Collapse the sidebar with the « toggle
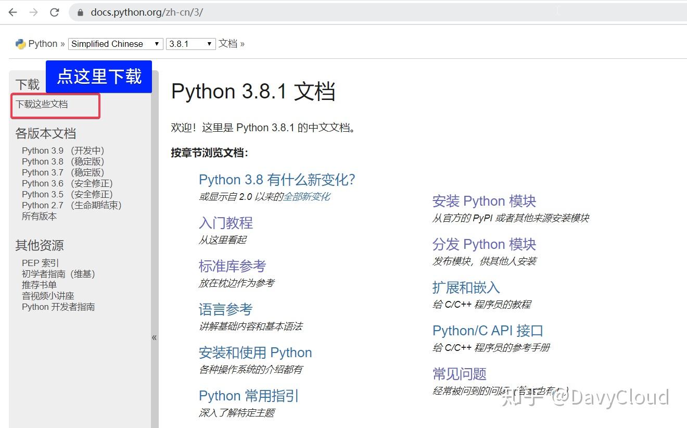Image resolution: width=687 pixels, height=428 pixels. [155, 337]
